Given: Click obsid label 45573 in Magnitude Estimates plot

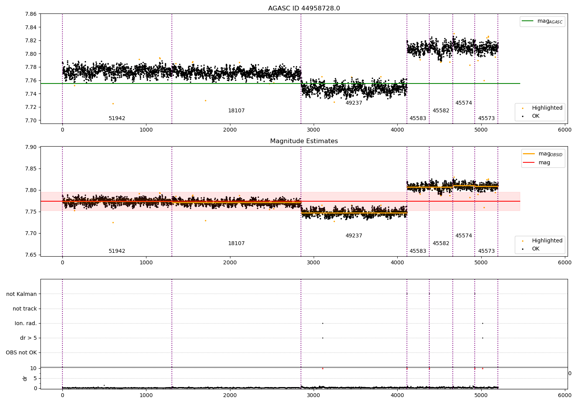Looking at the screenshot, I should [x=486, y=251].
